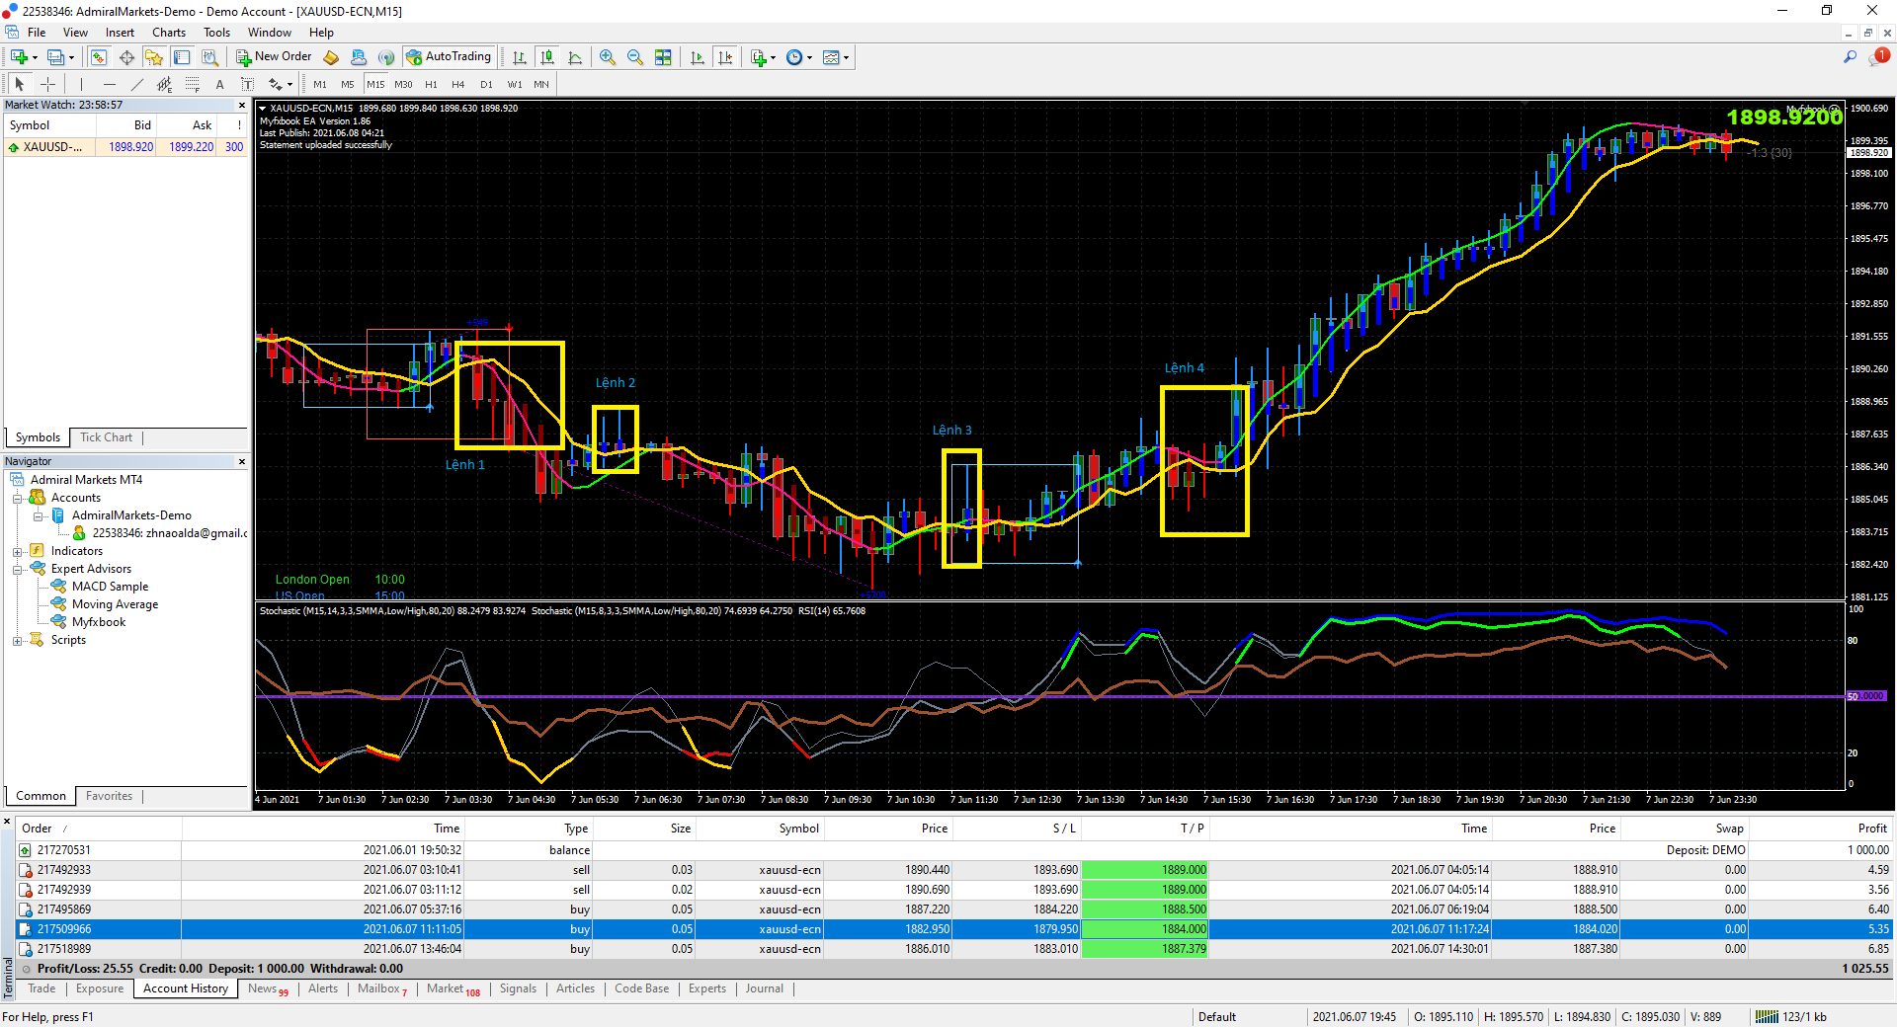Screen dimensions: 1897x1027
Task: Open the search magnifier icon
Action: (x=1850, y=57)
